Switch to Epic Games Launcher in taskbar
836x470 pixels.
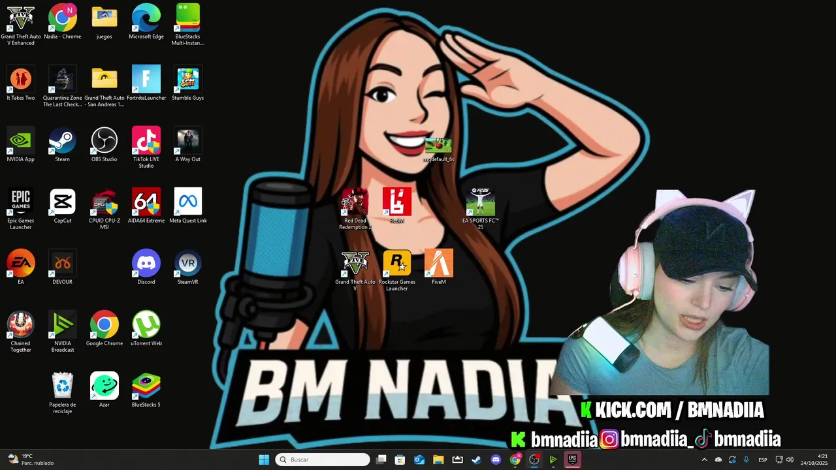point(573,460)
